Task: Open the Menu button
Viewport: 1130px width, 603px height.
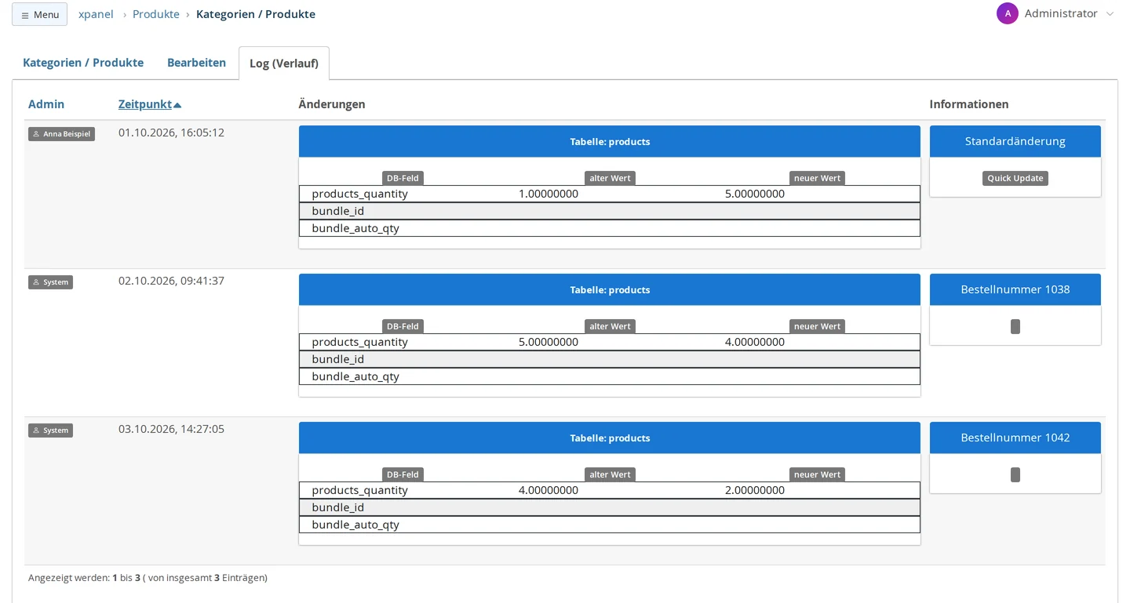Action: pos(39,14)
